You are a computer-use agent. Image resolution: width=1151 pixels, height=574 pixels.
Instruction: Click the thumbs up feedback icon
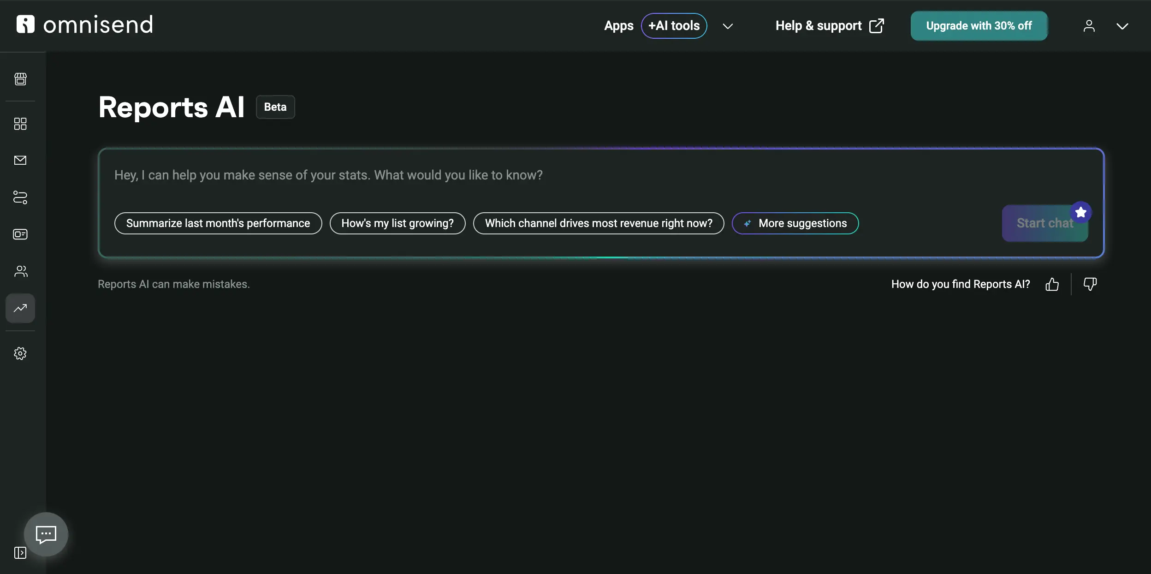click(x=1052, y=284)
